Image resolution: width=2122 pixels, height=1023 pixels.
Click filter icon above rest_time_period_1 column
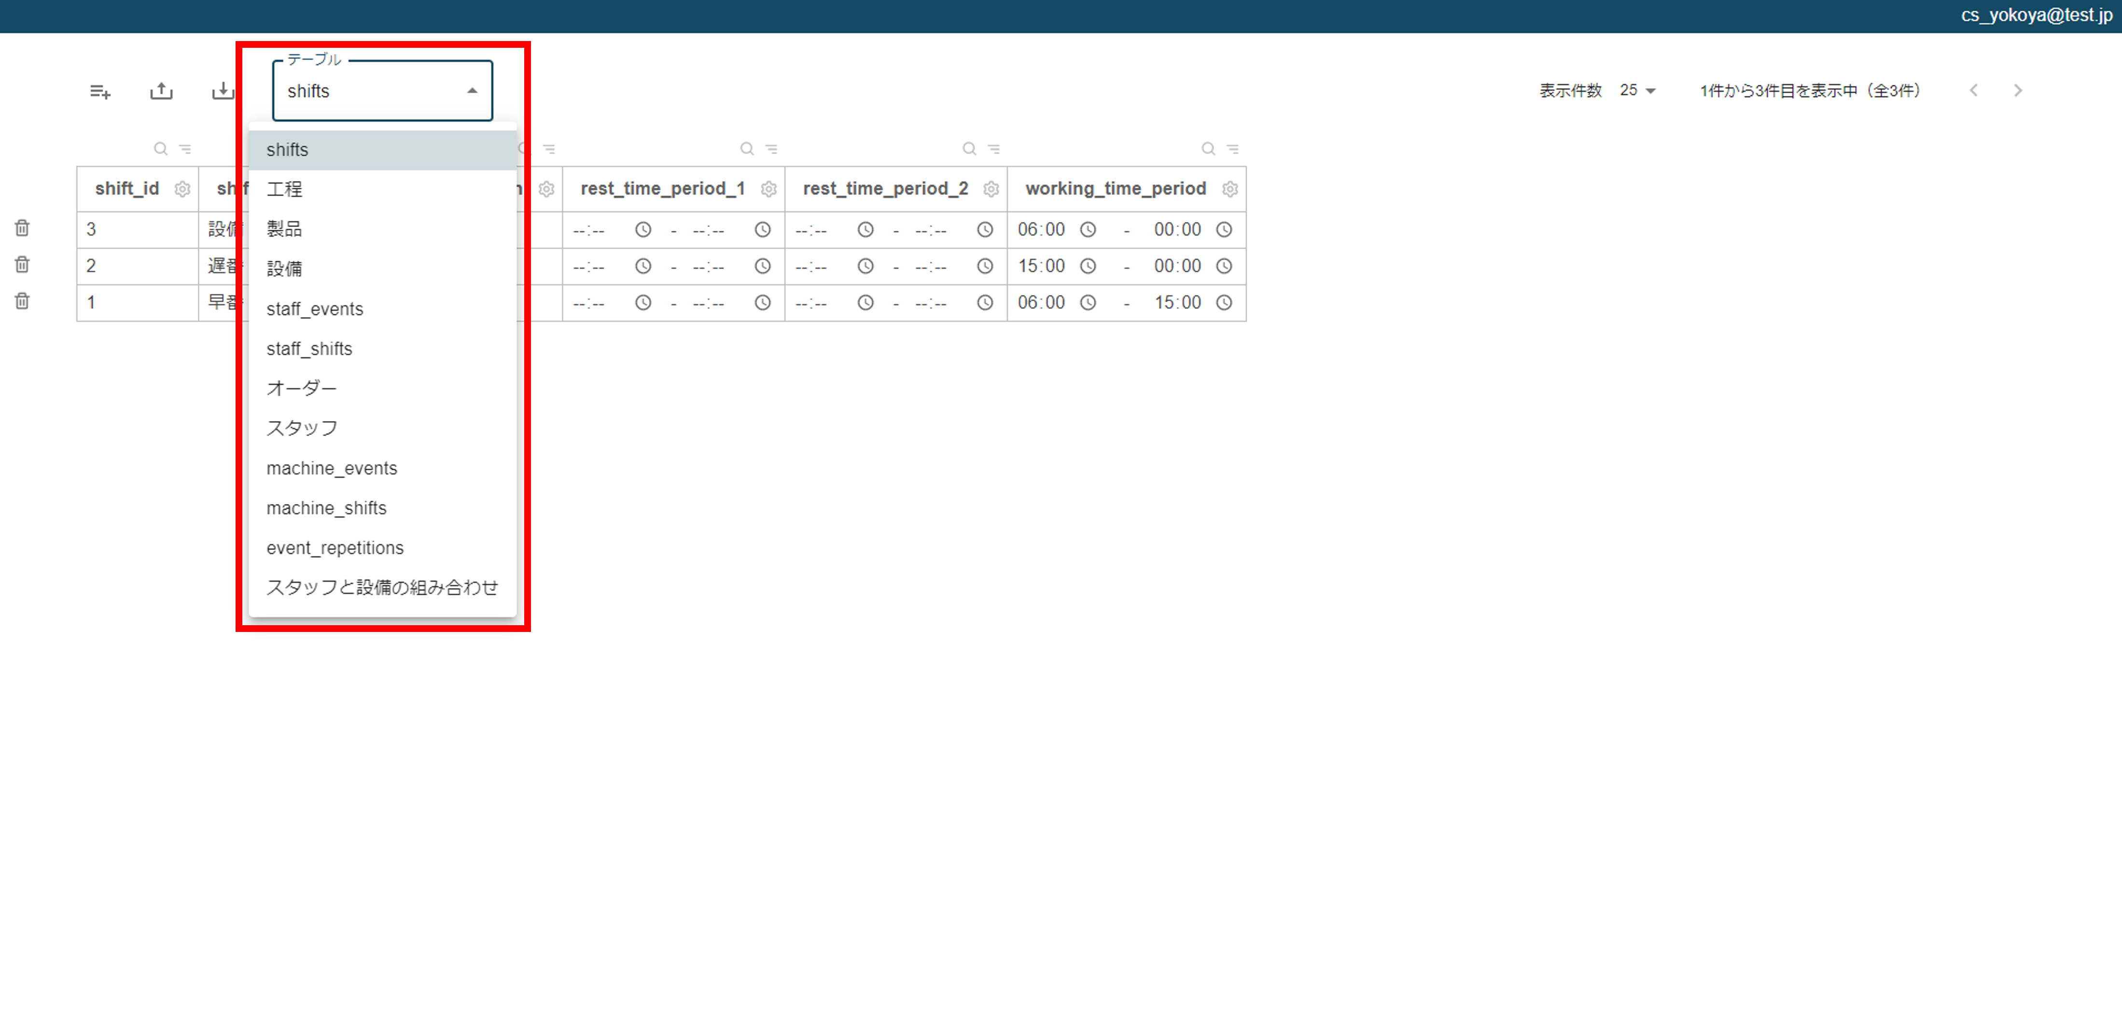772,149
